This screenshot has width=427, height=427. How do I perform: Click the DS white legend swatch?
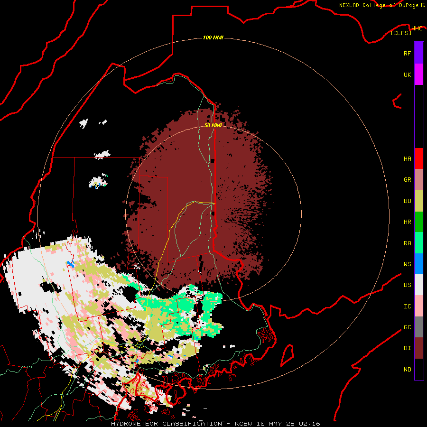tap(419, 285)
